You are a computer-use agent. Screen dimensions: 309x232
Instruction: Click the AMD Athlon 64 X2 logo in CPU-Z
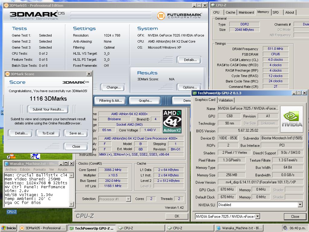172,121
